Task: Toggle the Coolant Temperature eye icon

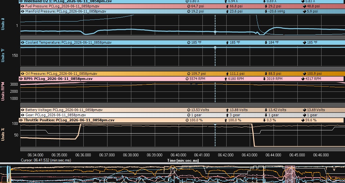Action: coord(23,42)
